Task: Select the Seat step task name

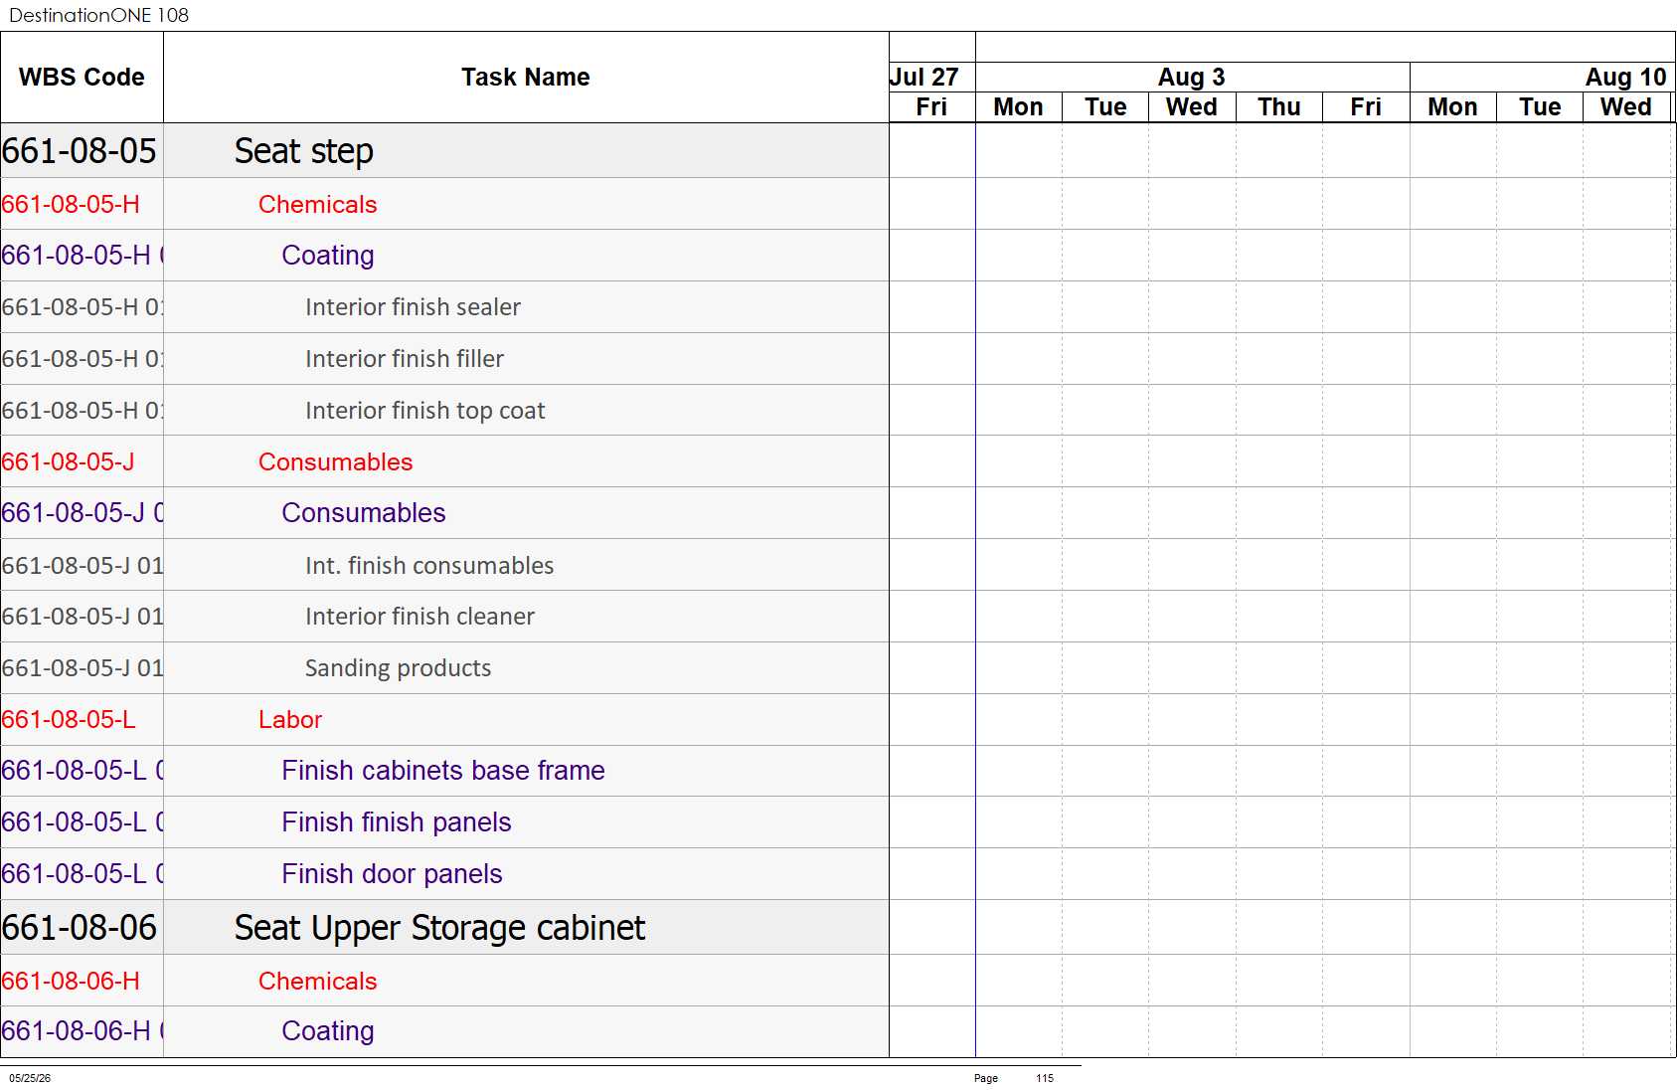Action: [304, 151]
